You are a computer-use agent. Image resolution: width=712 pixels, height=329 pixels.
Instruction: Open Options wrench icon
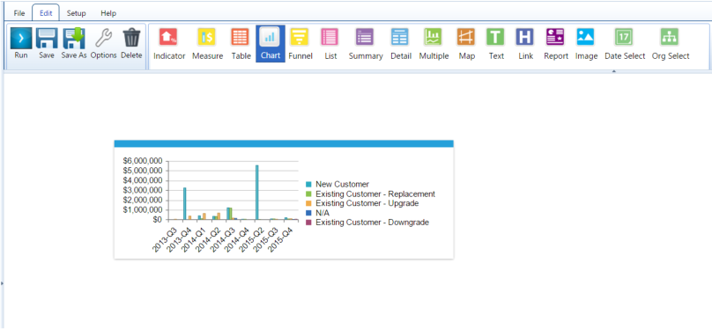[103, 38]
